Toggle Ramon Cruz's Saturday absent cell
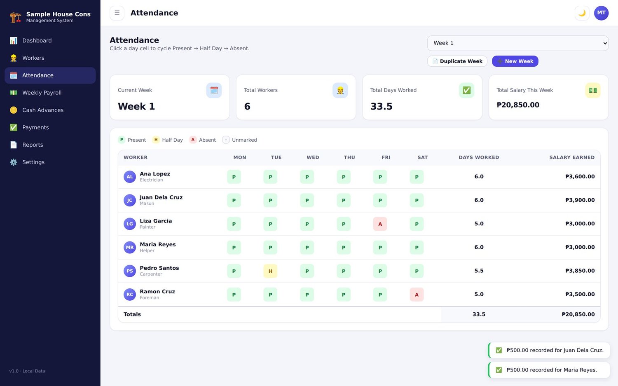Viewport: 618px width, 386px height. pos(417,295)
